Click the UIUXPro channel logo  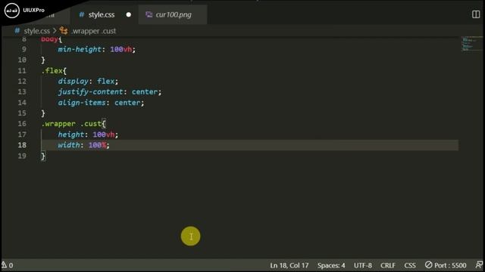pyautogui.click(x=12, y=11)
